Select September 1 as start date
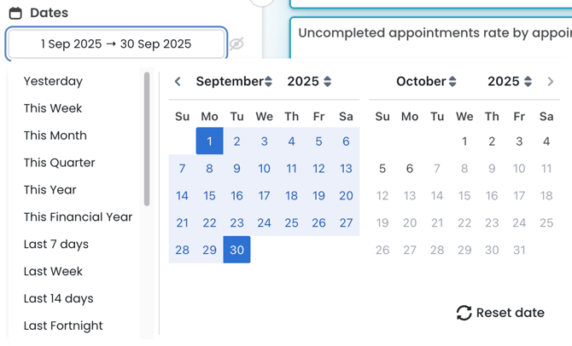Viewport: 572px width, 346px height. coord(209,141)
